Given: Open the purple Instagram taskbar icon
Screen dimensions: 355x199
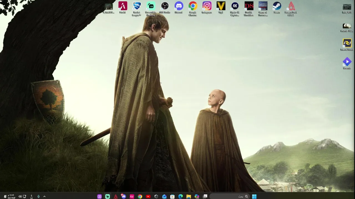Looking at the screenshot, I should tap(100, 197).
